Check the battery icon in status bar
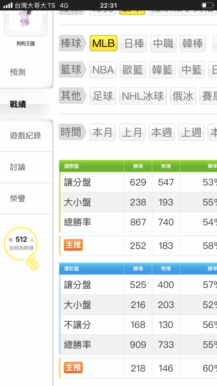Screen dimensions: 217x386 [207, 5]
